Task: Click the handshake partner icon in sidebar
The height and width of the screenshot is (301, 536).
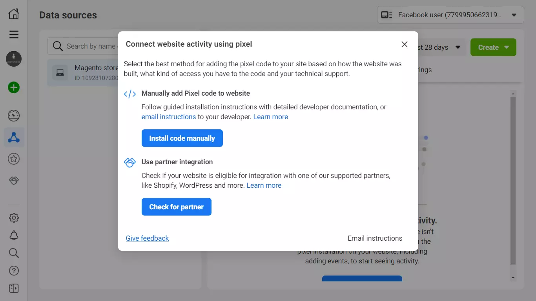Action: [14, 180]
